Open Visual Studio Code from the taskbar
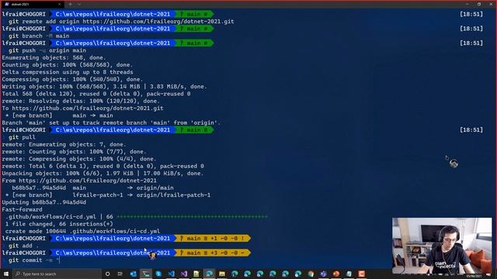This screenshot has height=279, width=497. click(171, 274)
